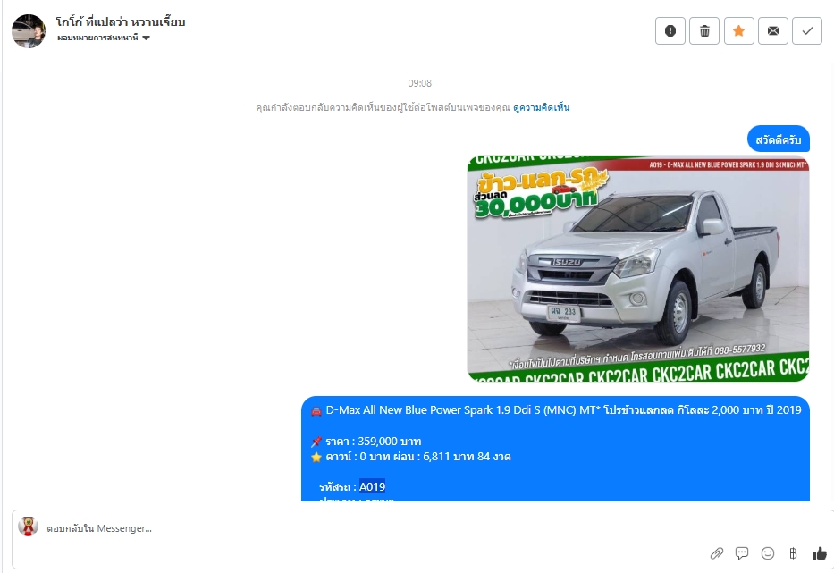The image size is (834, 573).
Task: Toggle the orange star follow-up marker
Action: 738,31
